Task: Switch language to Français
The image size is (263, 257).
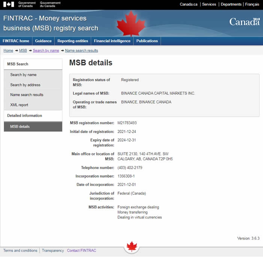Action: click(252, 5)
